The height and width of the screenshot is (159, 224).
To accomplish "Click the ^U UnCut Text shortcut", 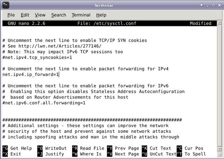I will pyautogui.click(x=159, y=154).
